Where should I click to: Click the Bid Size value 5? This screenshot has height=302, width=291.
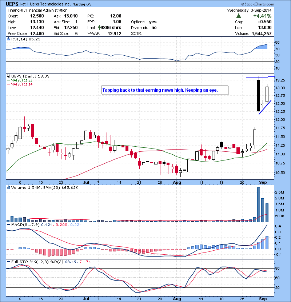coord(76,34)
